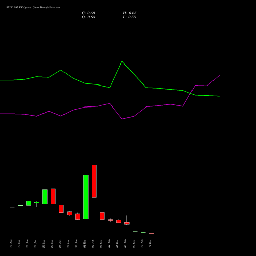Click the right end of the purple line

[x=219, y=75]
